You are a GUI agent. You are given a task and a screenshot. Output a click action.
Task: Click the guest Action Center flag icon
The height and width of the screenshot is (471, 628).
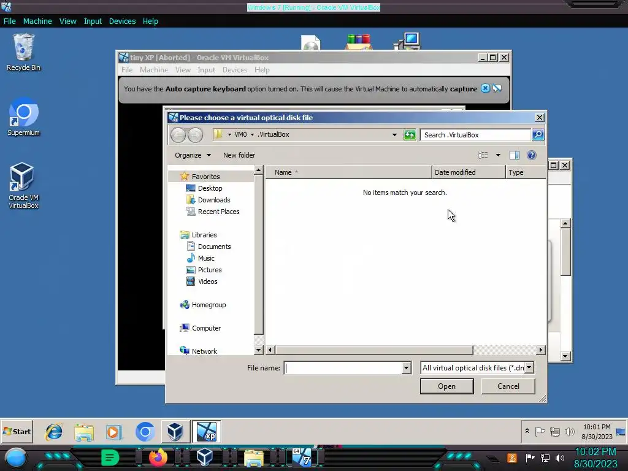point(540,432)
